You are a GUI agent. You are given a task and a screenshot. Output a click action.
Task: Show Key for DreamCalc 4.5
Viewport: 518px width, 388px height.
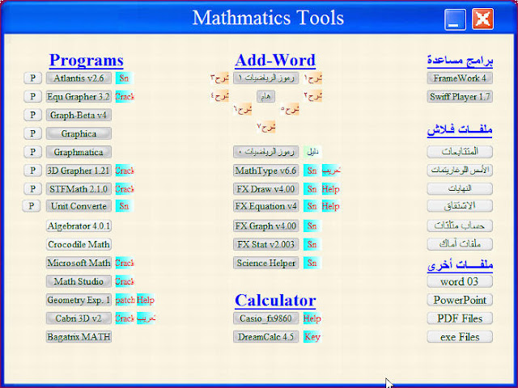click(312, 337)
